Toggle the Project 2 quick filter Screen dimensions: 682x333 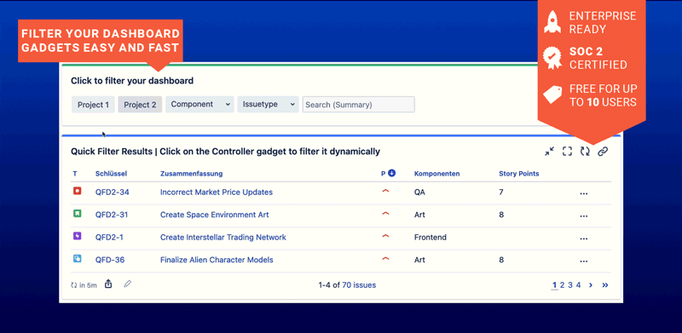click(140, 105)
